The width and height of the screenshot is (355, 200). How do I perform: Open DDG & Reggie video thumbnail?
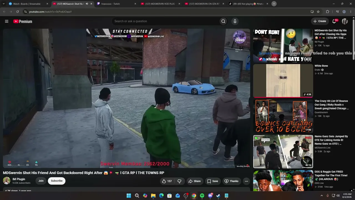pos(283,181)
